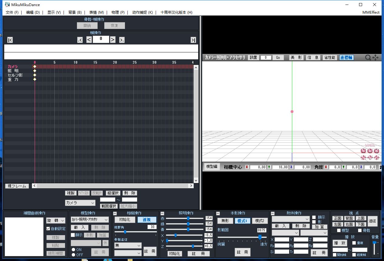
Task: Click the Z-axis move handle under LOCAL
Action: click(x=377, y=157)
